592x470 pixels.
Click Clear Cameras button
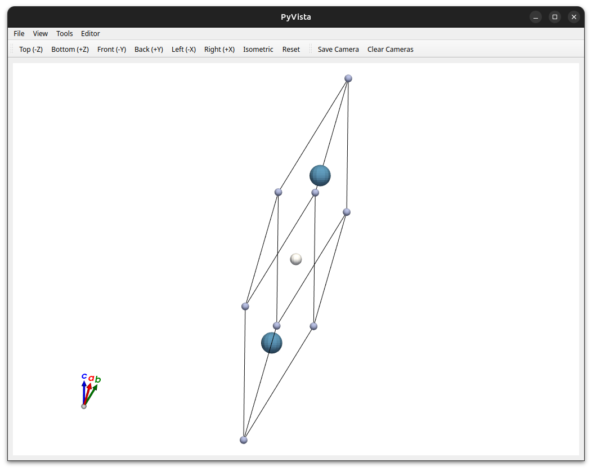coord(391,50)
